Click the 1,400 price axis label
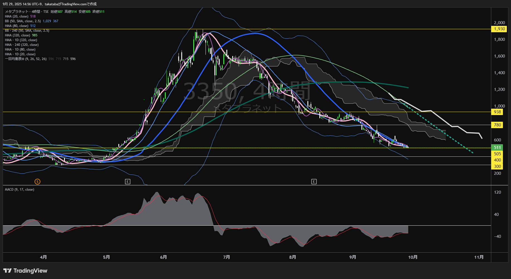Viewport: 511px width, 279px height. click(499, 73)
